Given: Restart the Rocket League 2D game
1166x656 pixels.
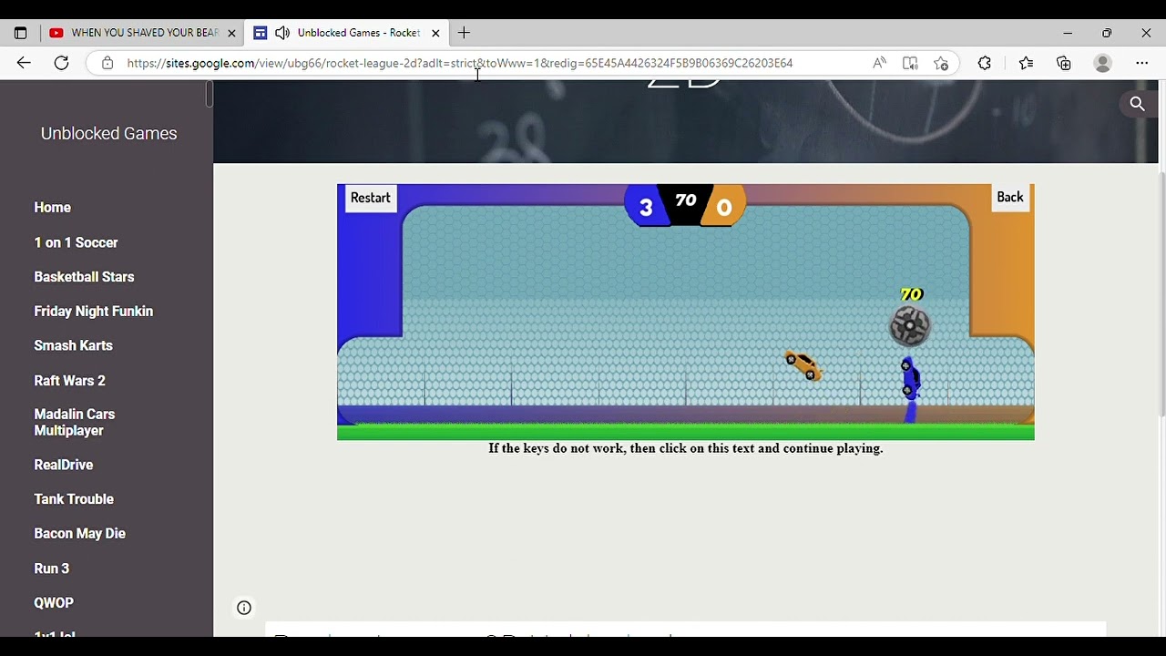Looking at the screenshot, I should [x=370, y=198].
